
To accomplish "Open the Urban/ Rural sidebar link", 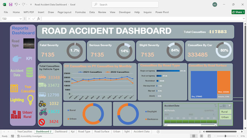I will click(x=27, y=115).
